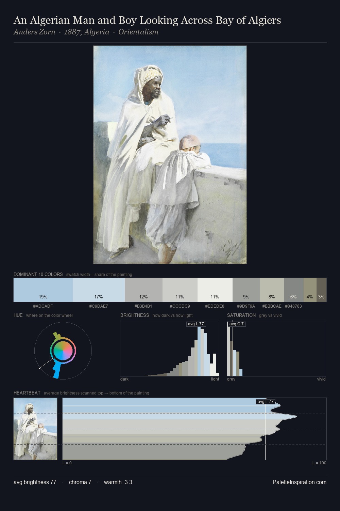Click the painting title heading

(147, 20)
